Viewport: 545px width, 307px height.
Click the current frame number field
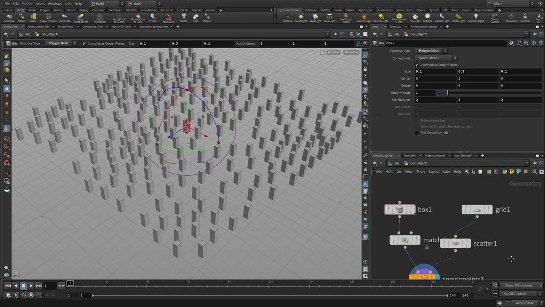[51, 286]
